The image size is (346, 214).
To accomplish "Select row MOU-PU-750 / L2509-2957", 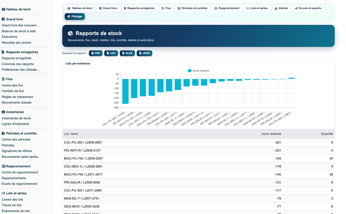I will (x=198, y=158).
